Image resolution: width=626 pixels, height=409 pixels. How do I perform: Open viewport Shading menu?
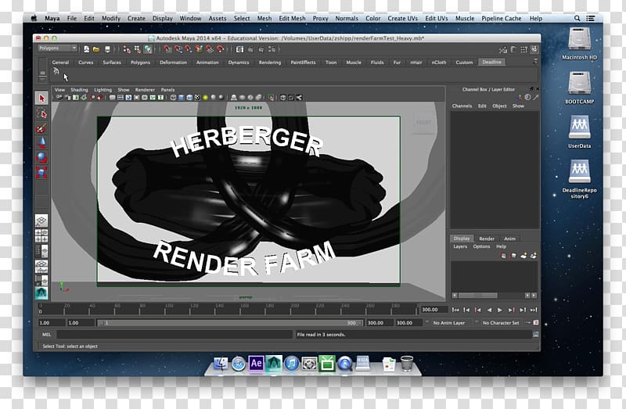(x=79, y=90)
